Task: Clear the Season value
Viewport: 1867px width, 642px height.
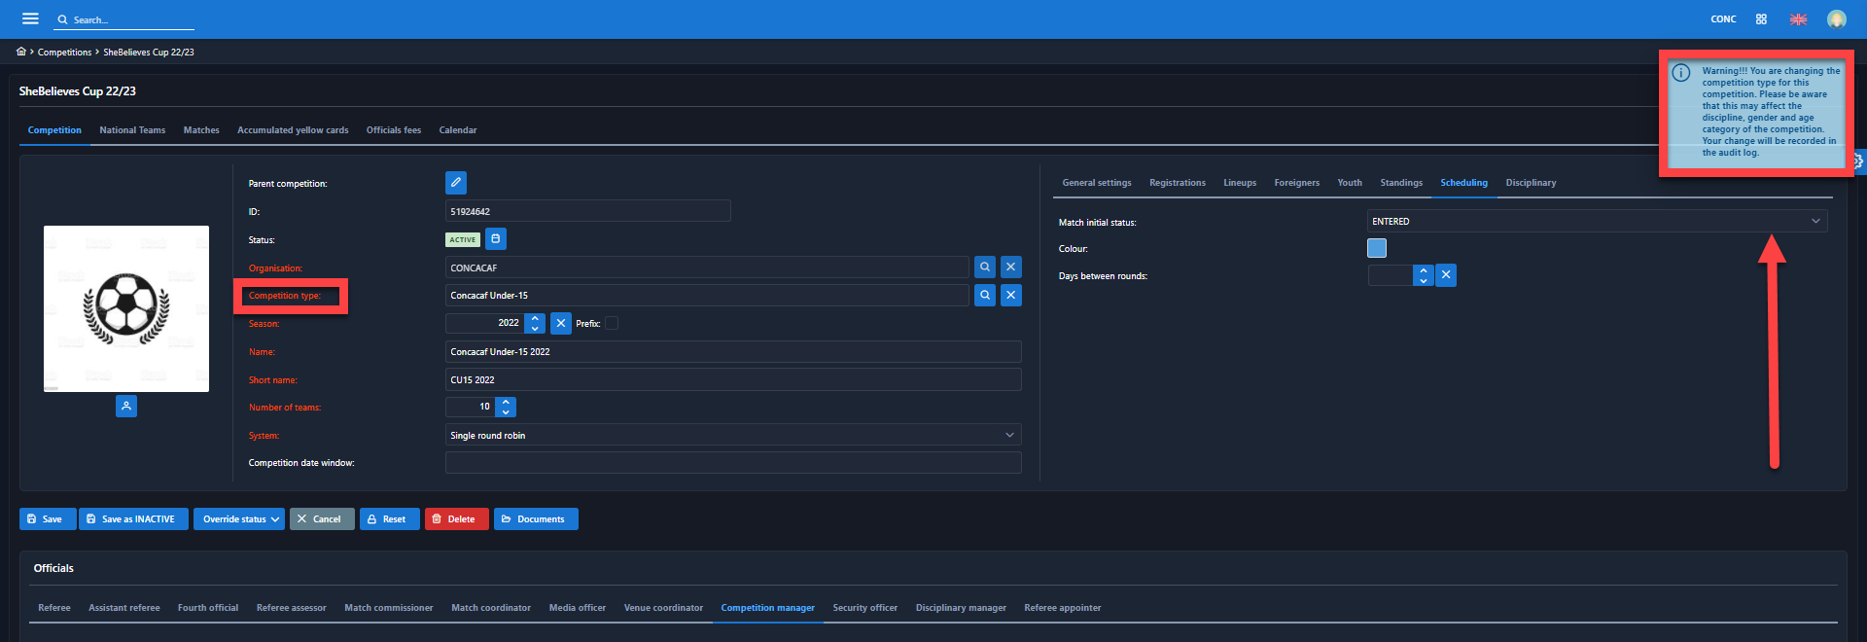Action: point(560,323)
